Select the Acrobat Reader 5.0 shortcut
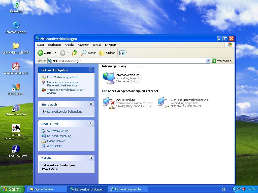The image size is (258, 193). [16, 69]
